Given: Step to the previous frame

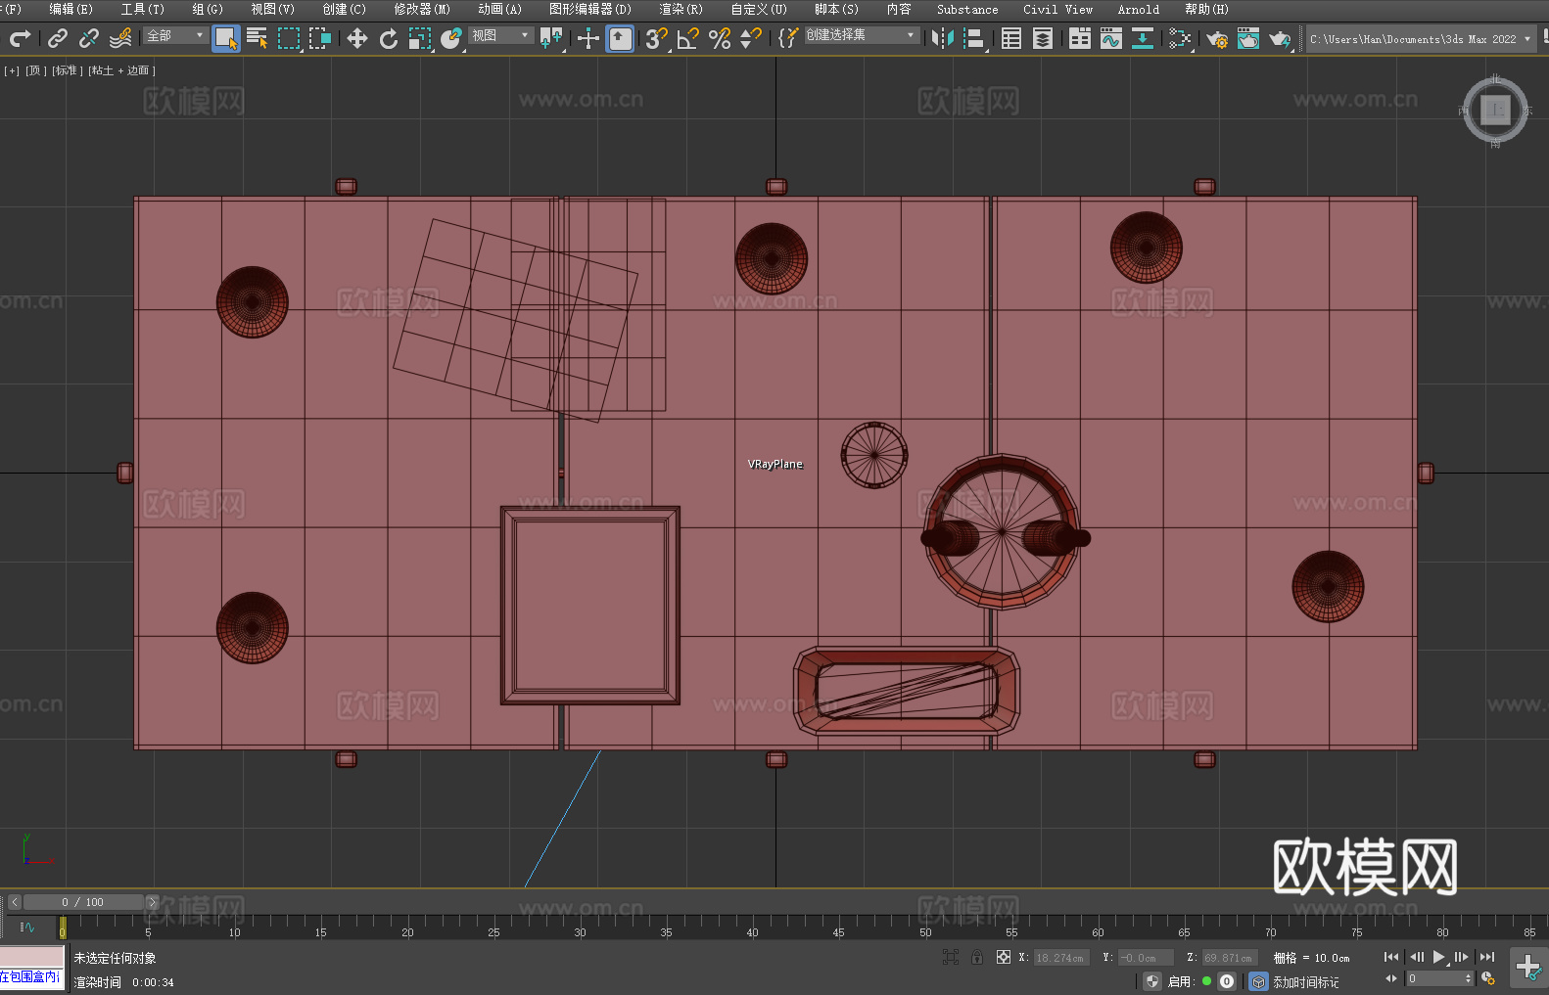Looking at the screenshot, I should 1416,957.
